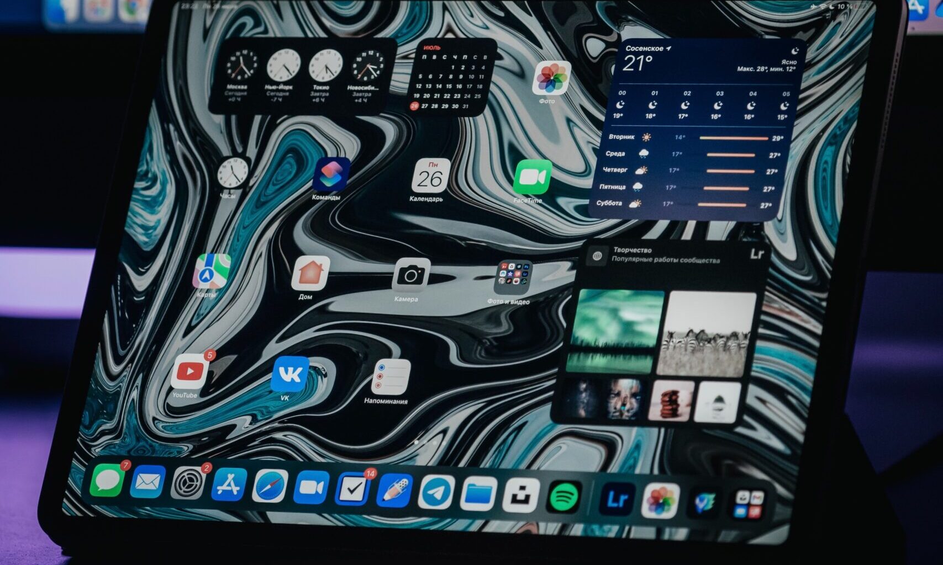Tap the ИЮЛЬ month header in calendar widget

[x=432, y=49]
